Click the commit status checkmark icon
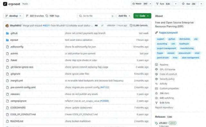Screen dimensions: 206x127 click(102, 26)
